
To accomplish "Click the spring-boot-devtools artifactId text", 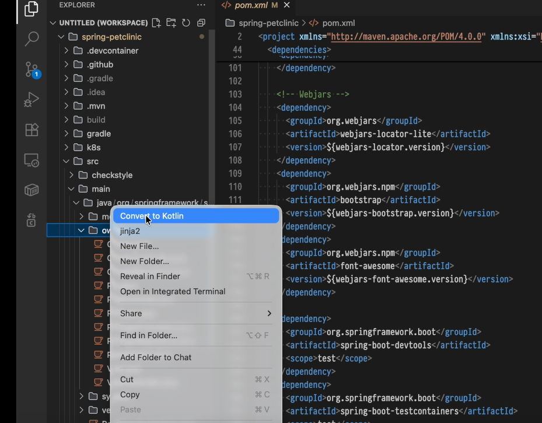I will (386, 345).
